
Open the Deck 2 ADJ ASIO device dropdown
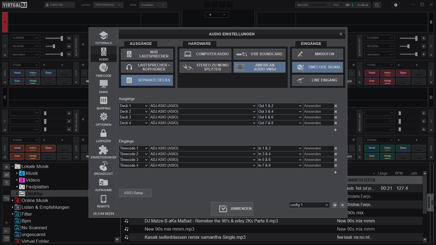point(203,112)
